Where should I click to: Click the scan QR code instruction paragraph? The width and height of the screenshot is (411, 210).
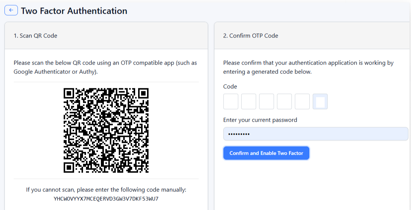click(x=105, y=67)
